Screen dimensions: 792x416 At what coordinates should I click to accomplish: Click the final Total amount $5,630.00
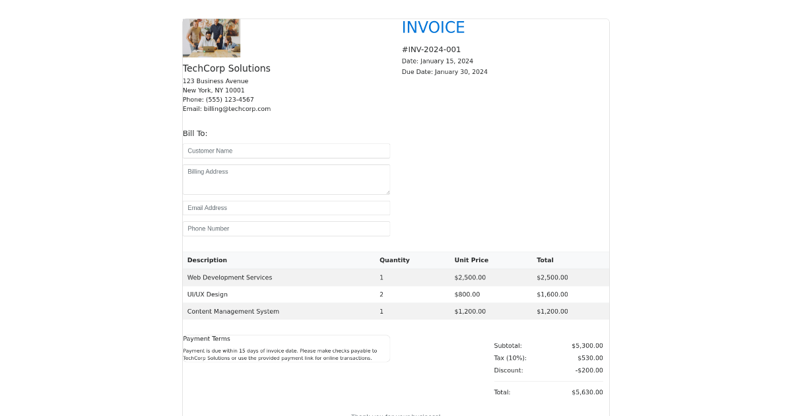[587, 392]
